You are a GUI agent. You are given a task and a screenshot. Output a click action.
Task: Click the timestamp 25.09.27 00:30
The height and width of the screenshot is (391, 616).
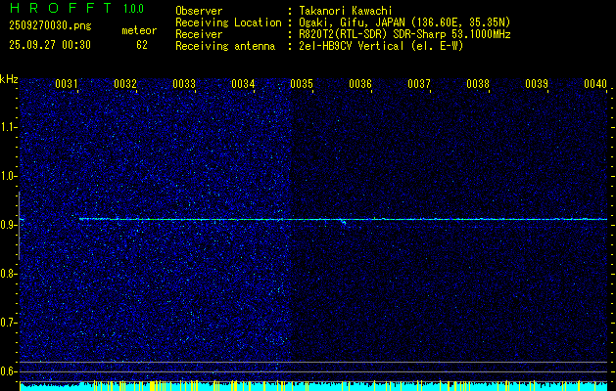(x=50, y=45)
